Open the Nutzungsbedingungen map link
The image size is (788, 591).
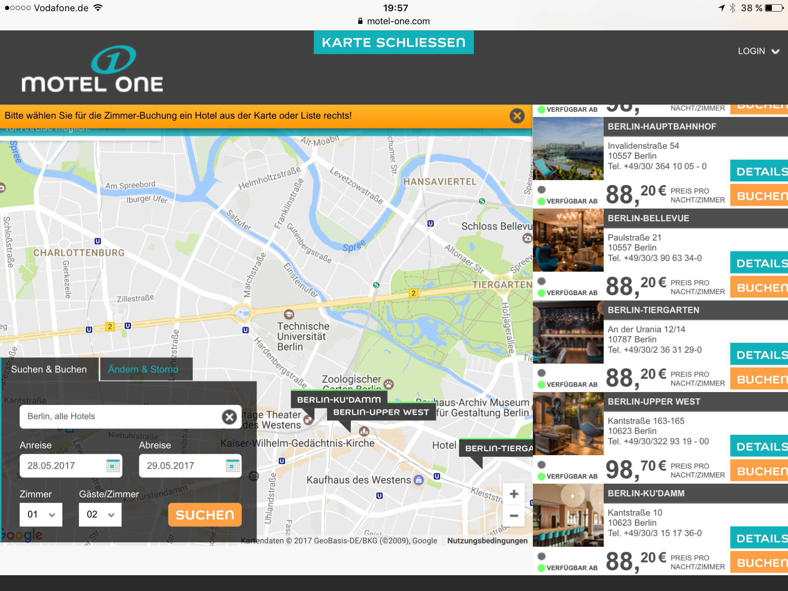click(487, 541)
